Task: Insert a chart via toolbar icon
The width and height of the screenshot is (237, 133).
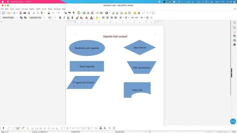Action: pos(88,13)
